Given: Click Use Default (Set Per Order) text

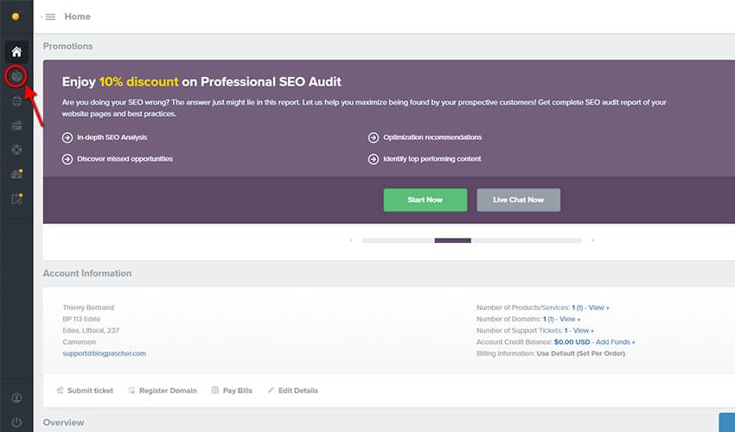Looking at the screenshot, I should pos(581,353).
